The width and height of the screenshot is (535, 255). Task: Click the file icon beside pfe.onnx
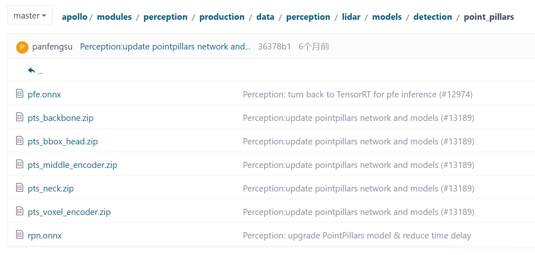[19, 94]
